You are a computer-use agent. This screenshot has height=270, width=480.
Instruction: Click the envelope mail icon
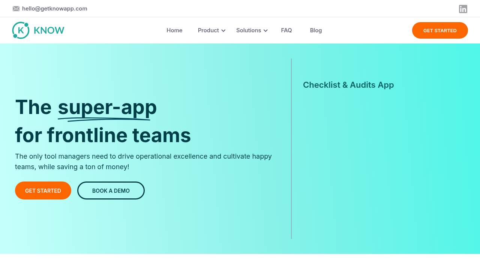coord(16,9)
